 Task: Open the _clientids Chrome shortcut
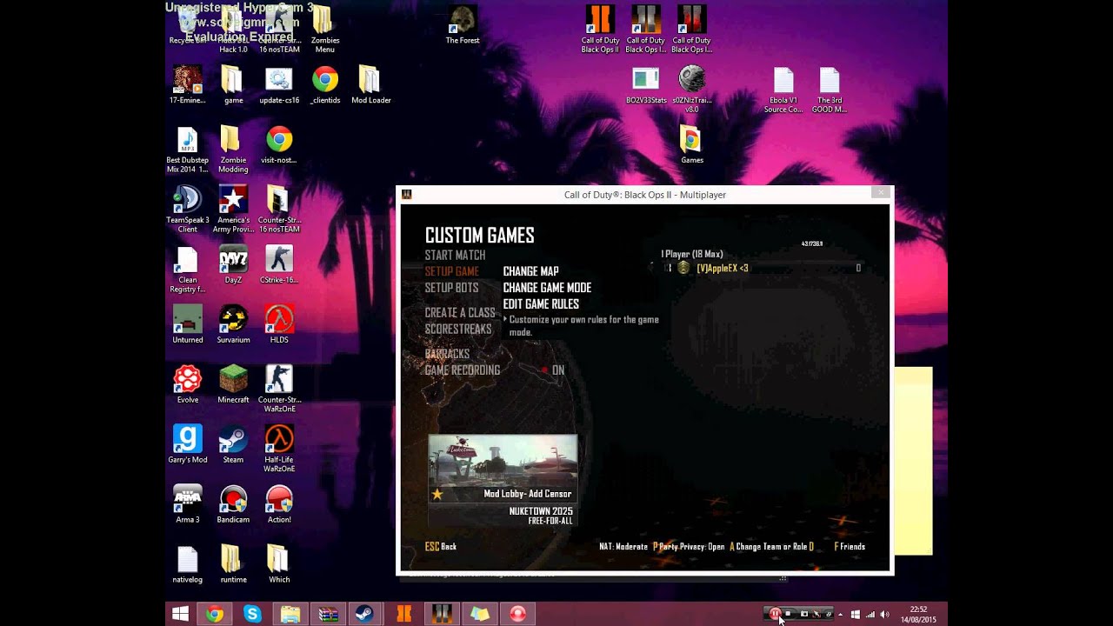click(324, 84)
